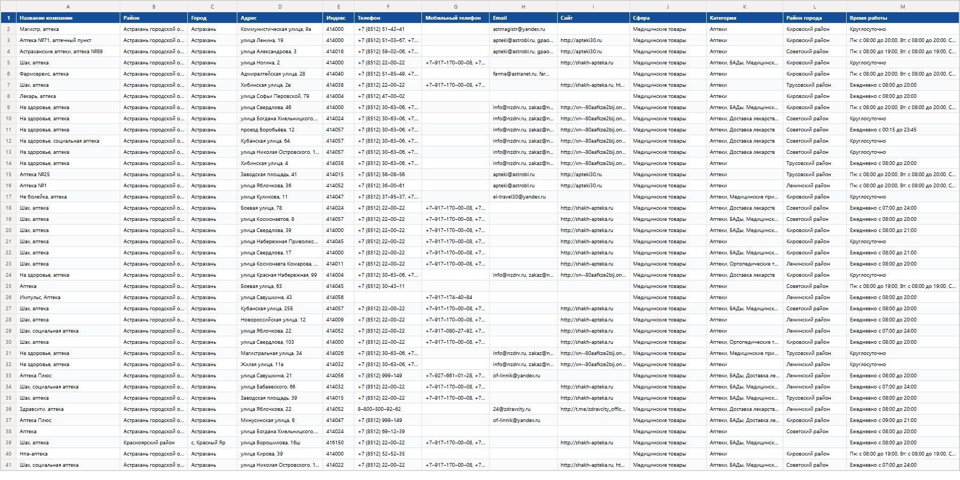This screenshot has height=480, width=960.
Task: Click email "el-travel30@yandex.ru"
Action: [524, 197]
